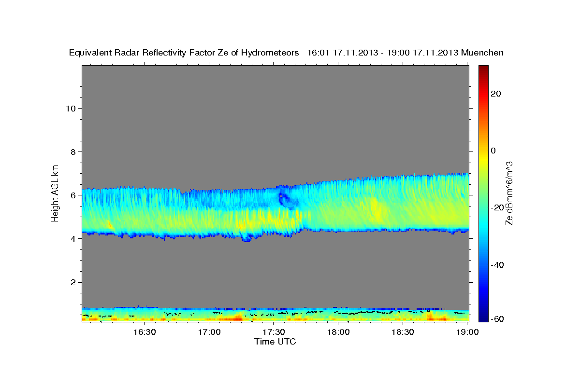Click the height axis value 10
This screenshot has height=386, width=580.
pyautogui.click(x=70, y=108)
